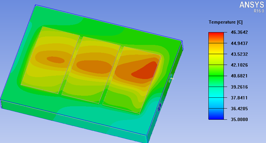Click the orange-yellow legend band below 44.9437
The height and width of the screenshot is (143, 266).
(x=216, y=49)
